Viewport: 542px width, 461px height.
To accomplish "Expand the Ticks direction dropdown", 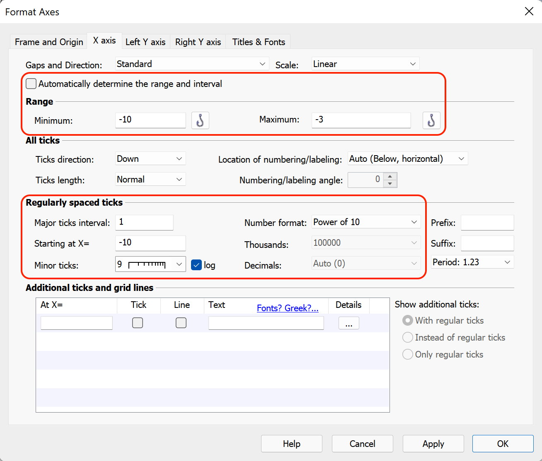I will click(150, 158).
